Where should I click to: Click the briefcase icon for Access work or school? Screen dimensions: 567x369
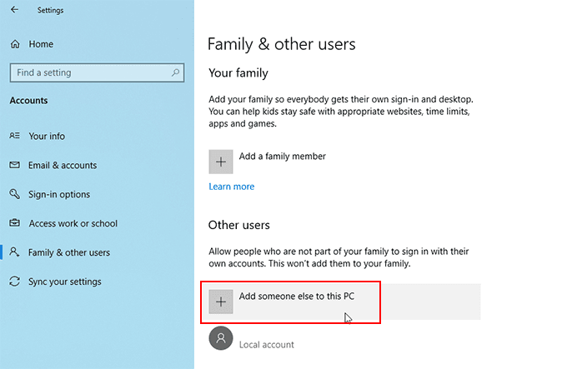click(x=14, y=223)
